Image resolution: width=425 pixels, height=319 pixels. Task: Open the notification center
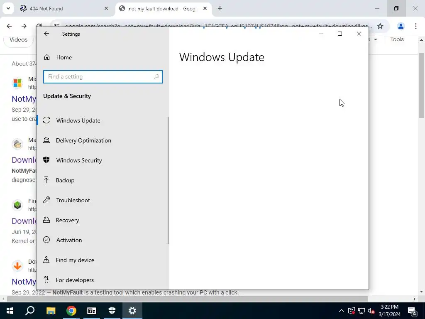[x=412, y=311]
